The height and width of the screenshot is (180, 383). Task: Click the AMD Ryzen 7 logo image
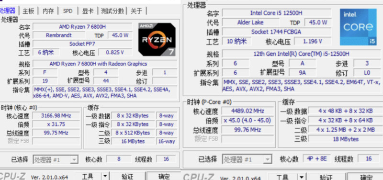157,40
